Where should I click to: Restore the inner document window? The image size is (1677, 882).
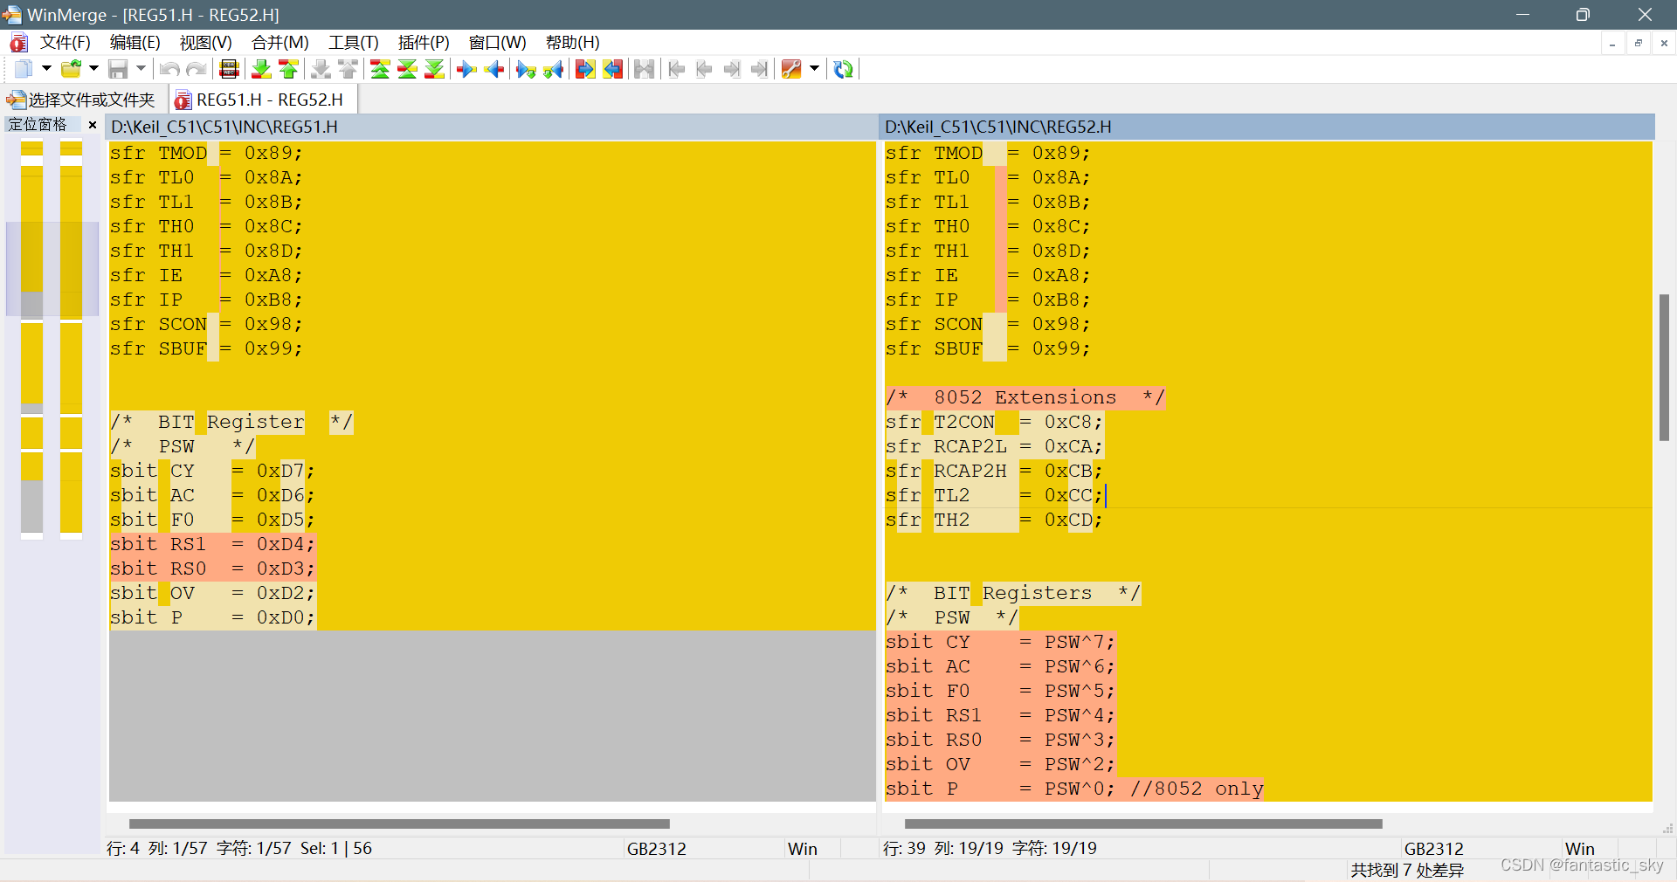[1638, 43]
